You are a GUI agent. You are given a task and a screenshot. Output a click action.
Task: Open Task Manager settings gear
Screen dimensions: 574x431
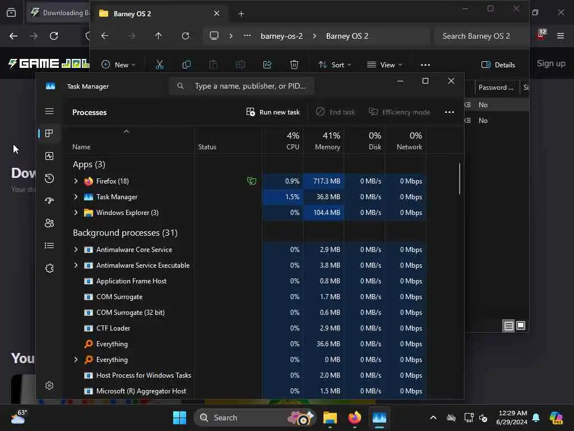(49, 386)
